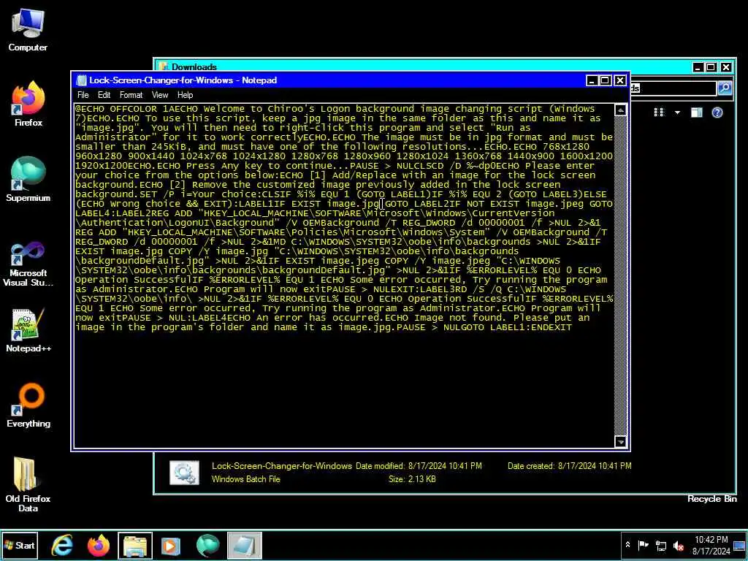Screen dimensions: 748x561
Task: Open the Notepad View menu
Action: point(160,95)
